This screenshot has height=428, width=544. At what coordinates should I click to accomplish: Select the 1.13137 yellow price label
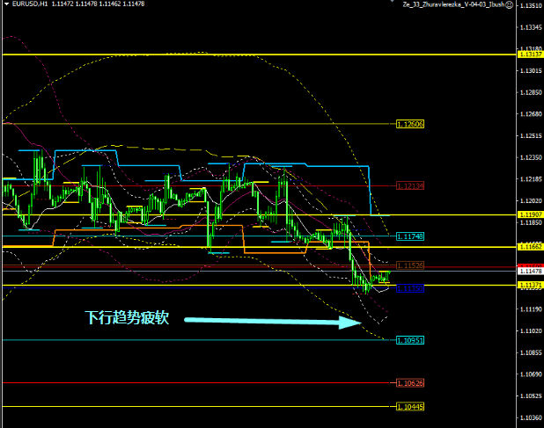tap(530, 54)
